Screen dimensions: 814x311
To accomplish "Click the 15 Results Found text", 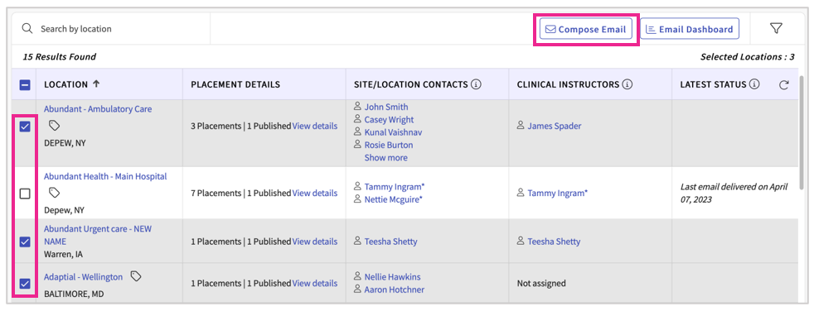I will point(59,57).
